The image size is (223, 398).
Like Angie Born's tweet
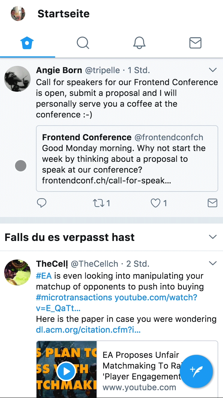[x=156, y=203]
